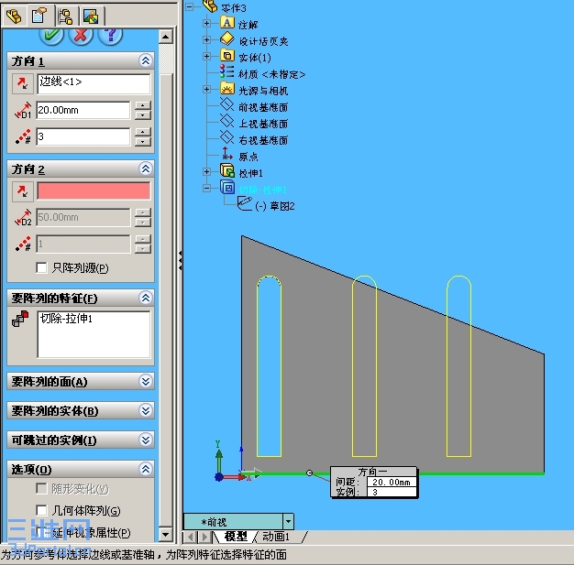Image resolution: width=574 pixels, height=565 pixels.
Task: Edit the 实例 value in callout
Action: [391, 492]
